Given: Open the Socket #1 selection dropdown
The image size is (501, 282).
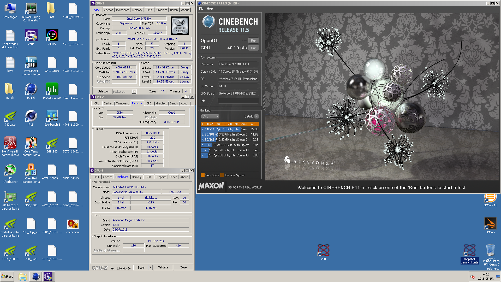Looking at the screenshot, I should point(124,91).
